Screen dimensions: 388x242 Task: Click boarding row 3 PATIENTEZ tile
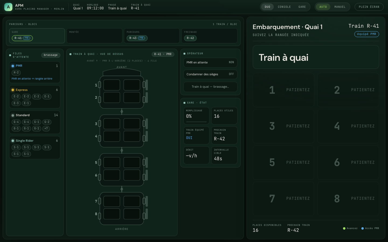click(283, 126)
